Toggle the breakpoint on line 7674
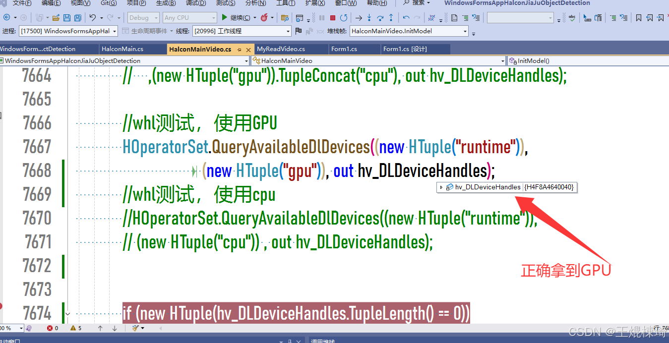This screenshot has width=669, height=343. coord(1,306)
